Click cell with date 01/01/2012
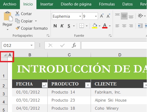Viewport: 147px width, 112px height. 30,92
